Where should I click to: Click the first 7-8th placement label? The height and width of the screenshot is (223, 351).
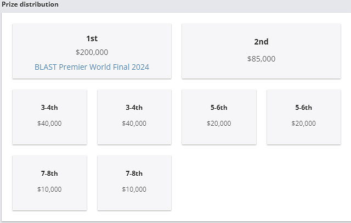pos(49,174)
